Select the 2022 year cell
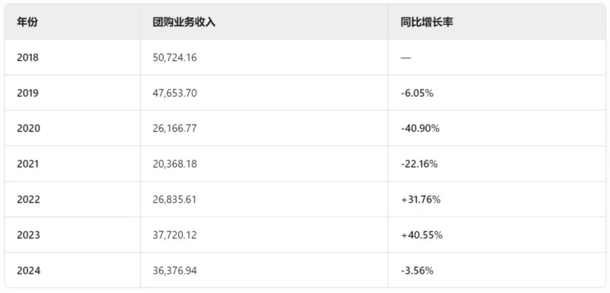The width and height of the screenshot is (610, 293). pos(29,200)
